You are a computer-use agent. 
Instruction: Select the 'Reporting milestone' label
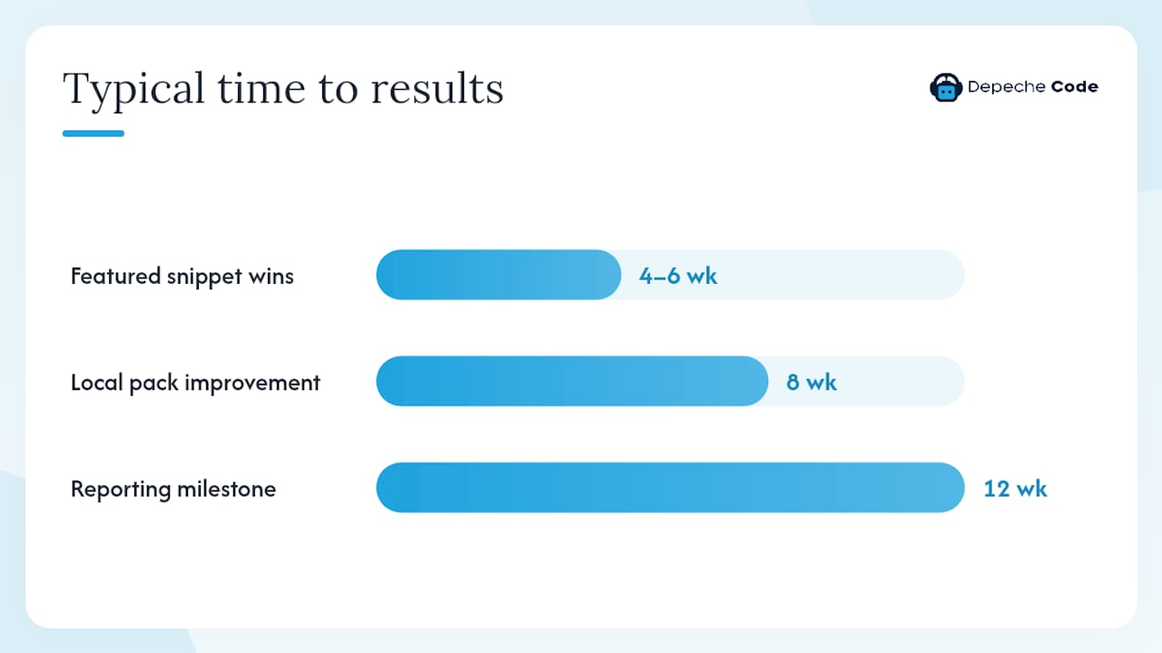[x=173, y=489]
